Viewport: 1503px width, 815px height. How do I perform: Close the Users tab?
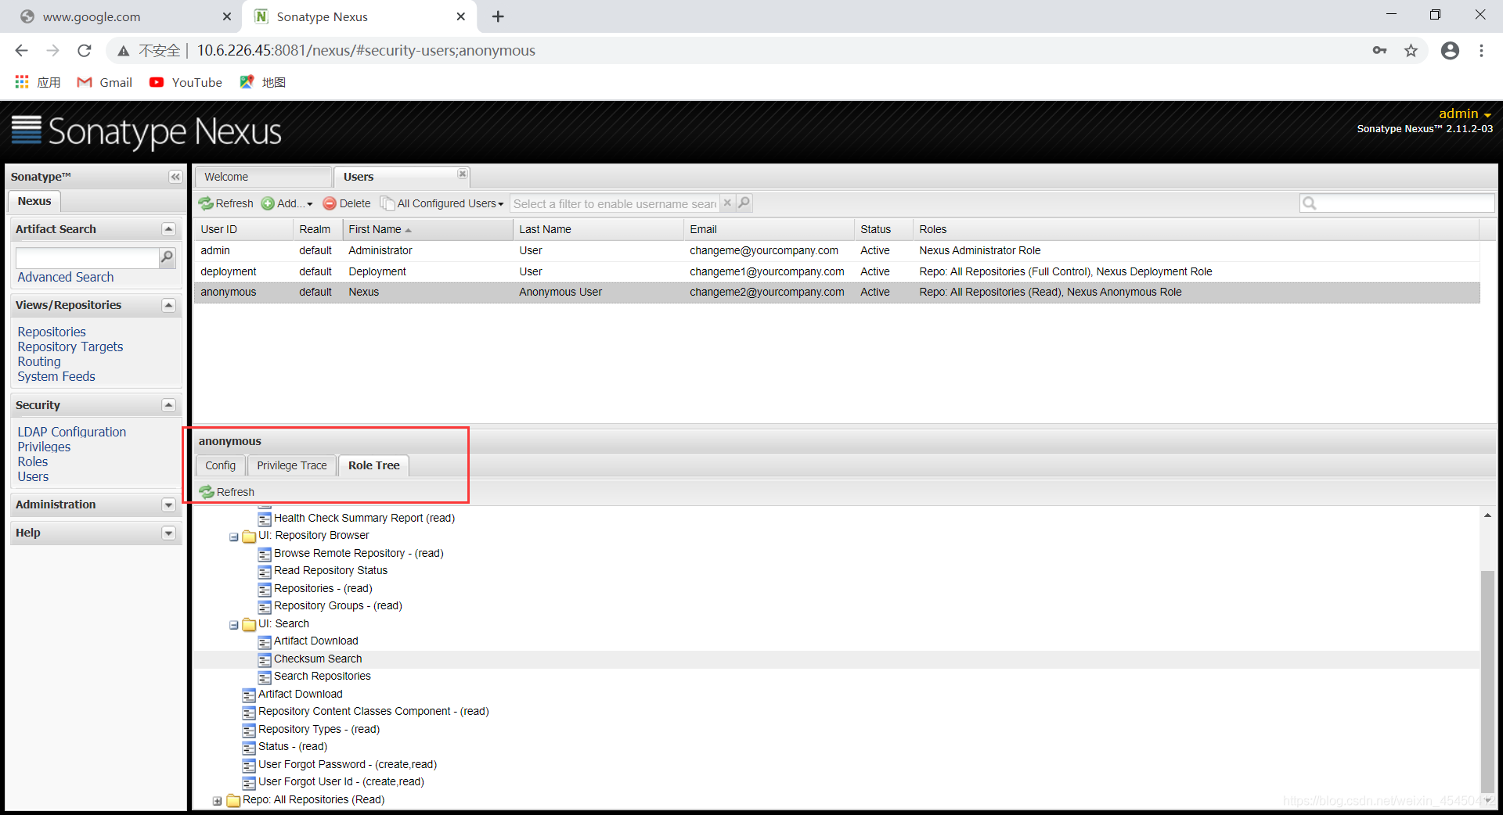point(463,174)
